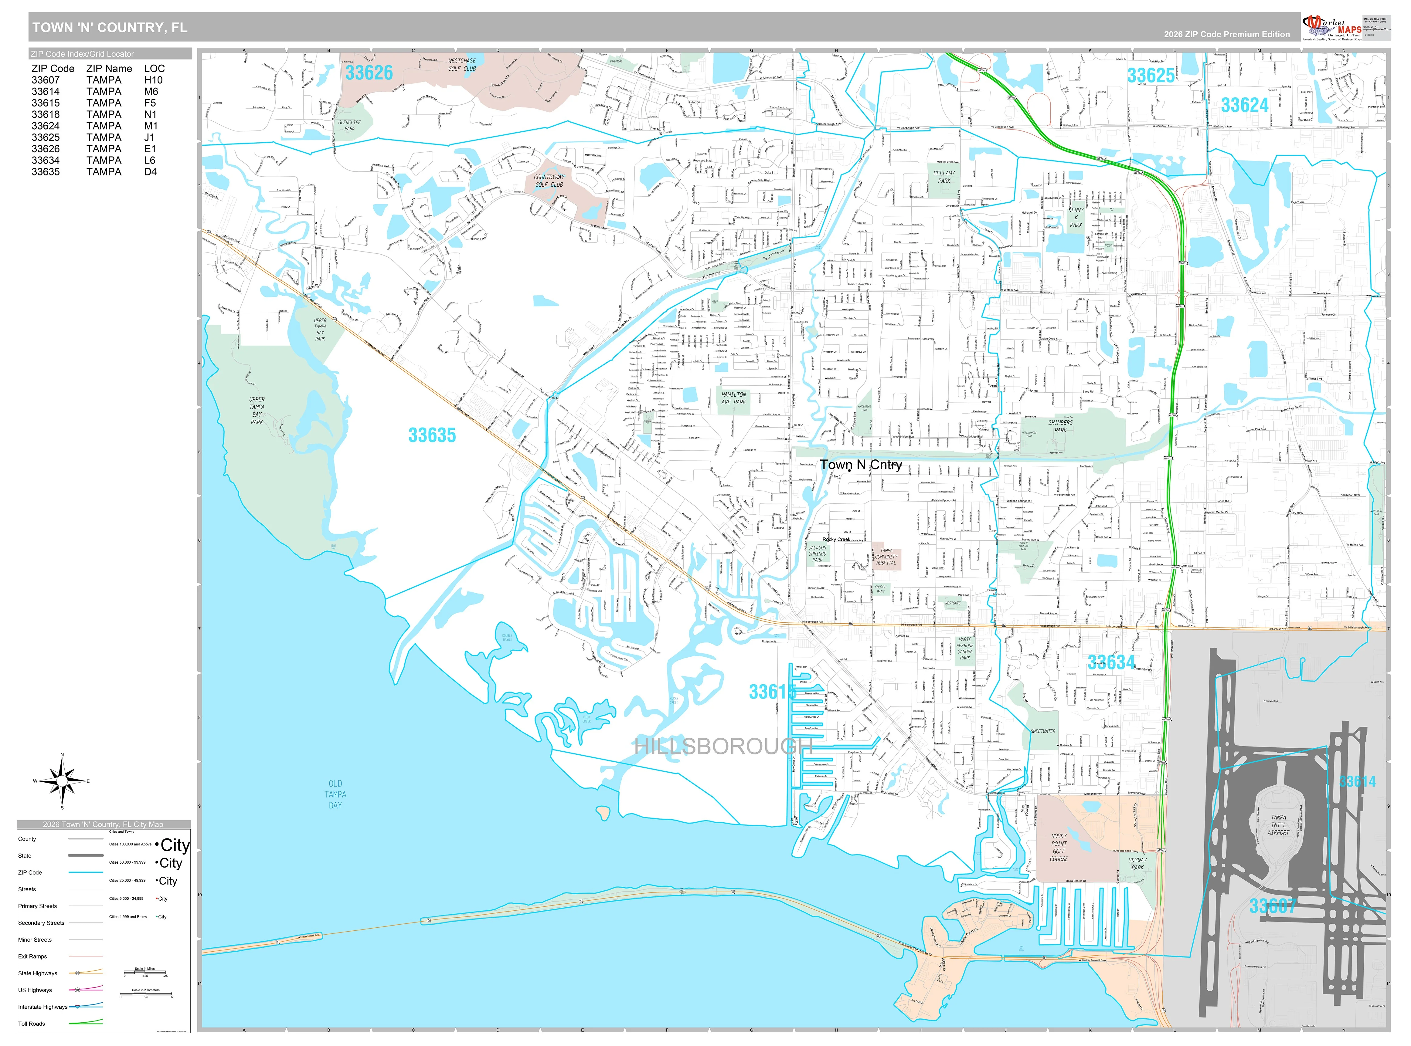Click the Town N Cntry city dot marker
The height and width of the screenshot is (1046, 1411).
coord(849,471)
